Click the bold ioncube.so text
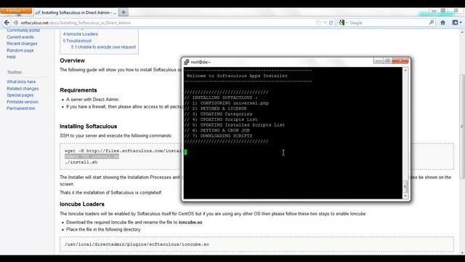The image size is (465, 262). [x=190, y=222]
